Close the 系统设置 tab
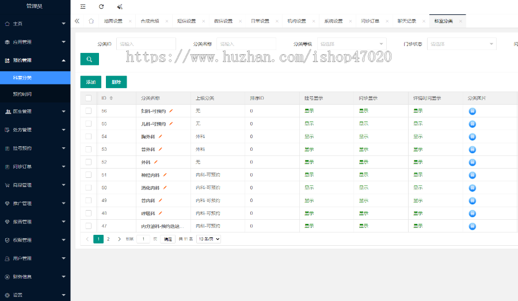This screenshot has height=301, width=518. click(351, 21)
